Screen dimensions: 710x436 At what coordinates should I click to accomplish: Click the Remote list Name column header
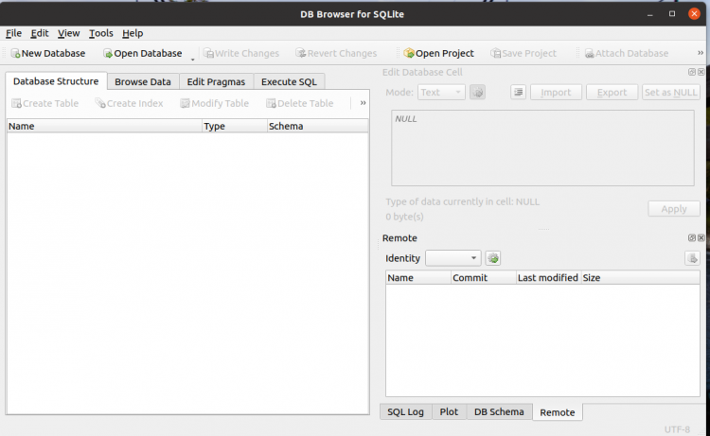418,278
